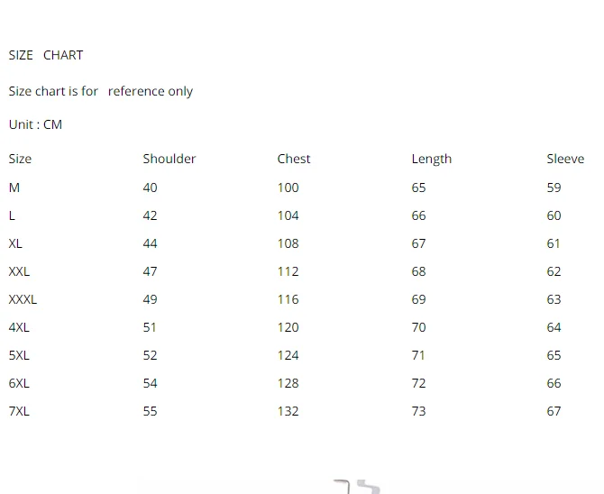Select the 4XL size row label
This screenshot has height=494, width=604.
point(19,327)
